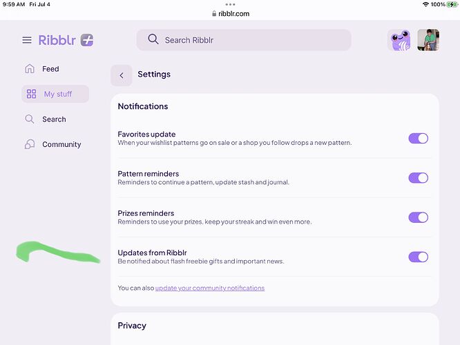Open the hamburger menu icon
The height and width of the screenshot is (345, 460).
27,40
